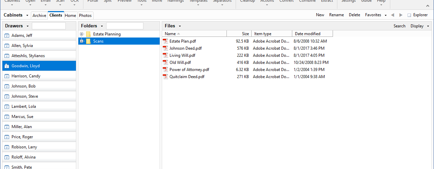This screenshot has width=434, height=169.
Task: Click the Drawers filter text field
Action: (49, 26)
